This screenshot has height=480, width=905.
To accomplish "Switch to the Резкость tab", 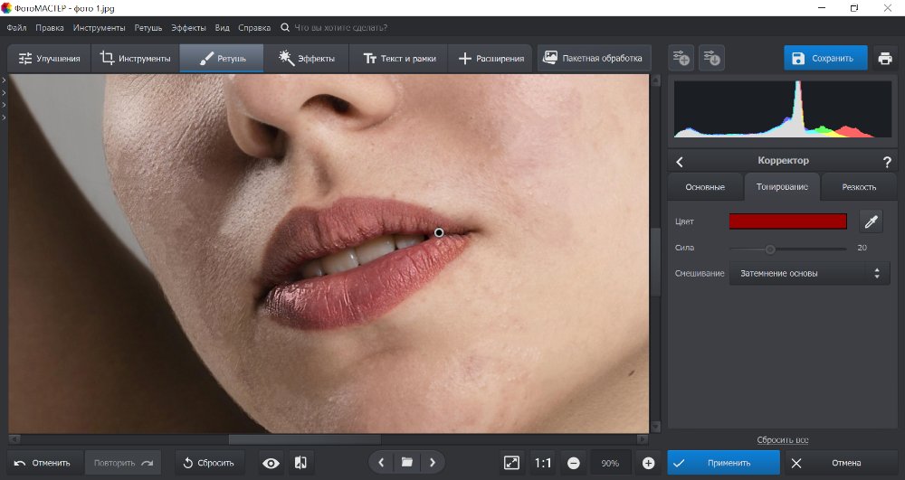I will [858, 187].
